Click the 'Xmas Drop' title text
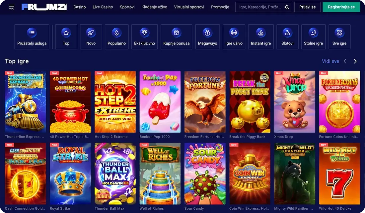 283,137
